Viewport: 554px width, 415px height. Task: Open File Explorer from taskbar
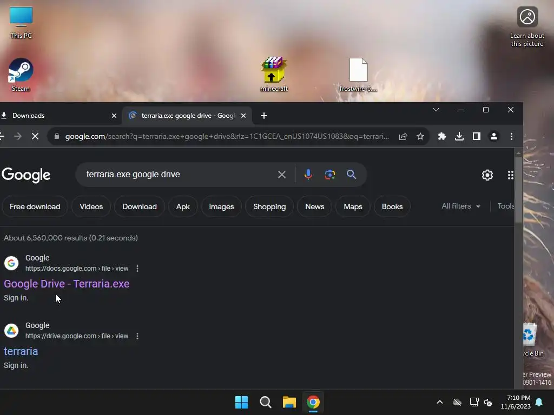click(x=289, y=402)
